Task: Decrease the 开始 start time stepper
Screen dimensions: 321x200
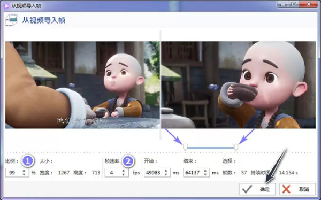Action: [x=166, y=174]
